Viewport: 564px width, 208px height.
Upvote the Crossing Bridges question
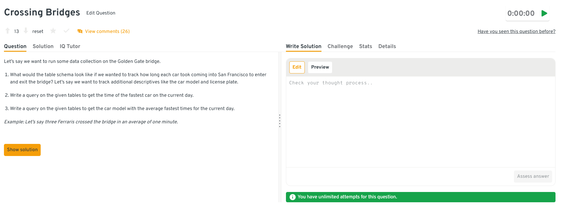8,31
